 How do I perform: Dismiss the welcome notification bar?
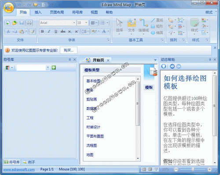click(x=215, y=48)
